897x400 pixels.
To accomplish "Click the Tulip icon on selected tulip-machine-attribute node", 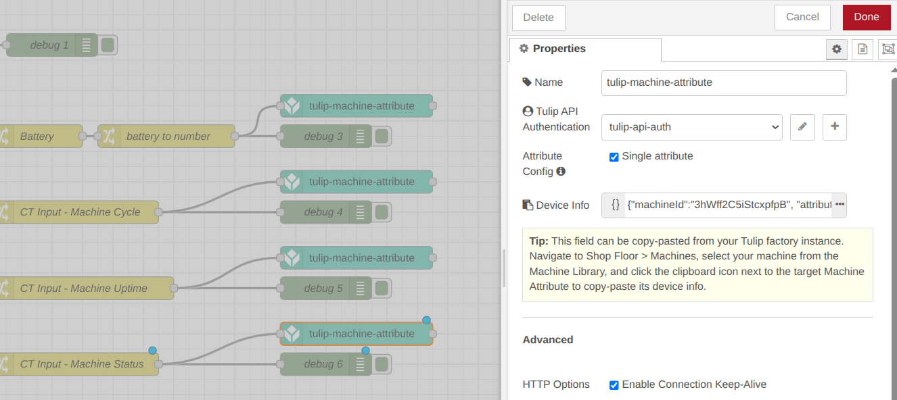I will (x=292, y=334).
